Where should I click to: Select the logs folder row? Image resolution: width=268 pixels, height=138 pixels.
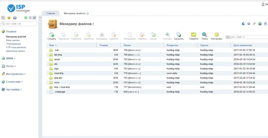point(157,68)
